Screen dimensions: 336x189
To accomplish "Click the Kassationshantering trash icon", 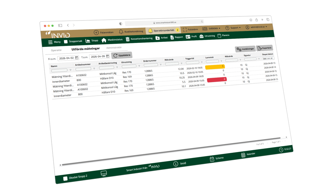I will coord(128,39).
